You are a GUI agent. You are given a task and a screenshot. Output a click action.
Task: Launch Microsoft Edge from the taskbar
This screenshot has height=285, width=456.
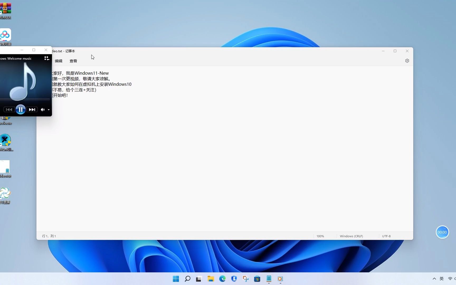(x=222, y=278)
